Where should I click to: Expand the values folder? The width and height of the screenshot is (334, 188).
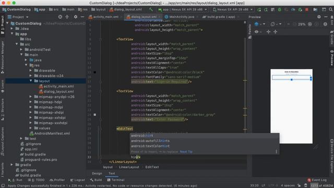pyautogui.click(x=31, y=128)
